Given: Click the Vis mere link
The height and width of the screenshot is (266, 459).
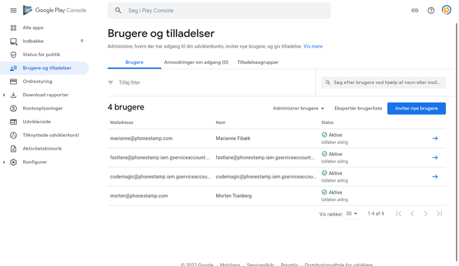Looking at the screenshot, I should click(313, 46).
